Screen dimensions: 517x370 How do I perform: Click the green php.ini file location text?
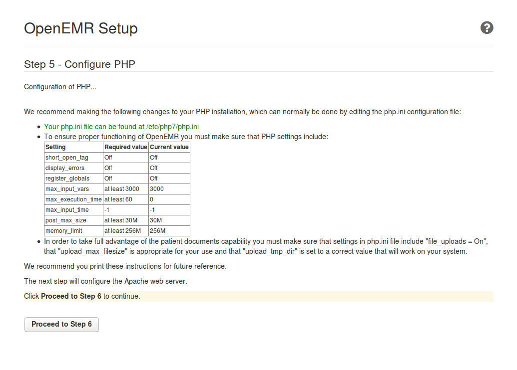pos(121,127)
